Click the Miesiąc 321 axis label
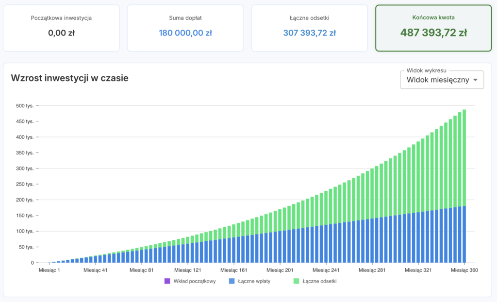Viewport: 497px width, 302px height. coord(418,270)
